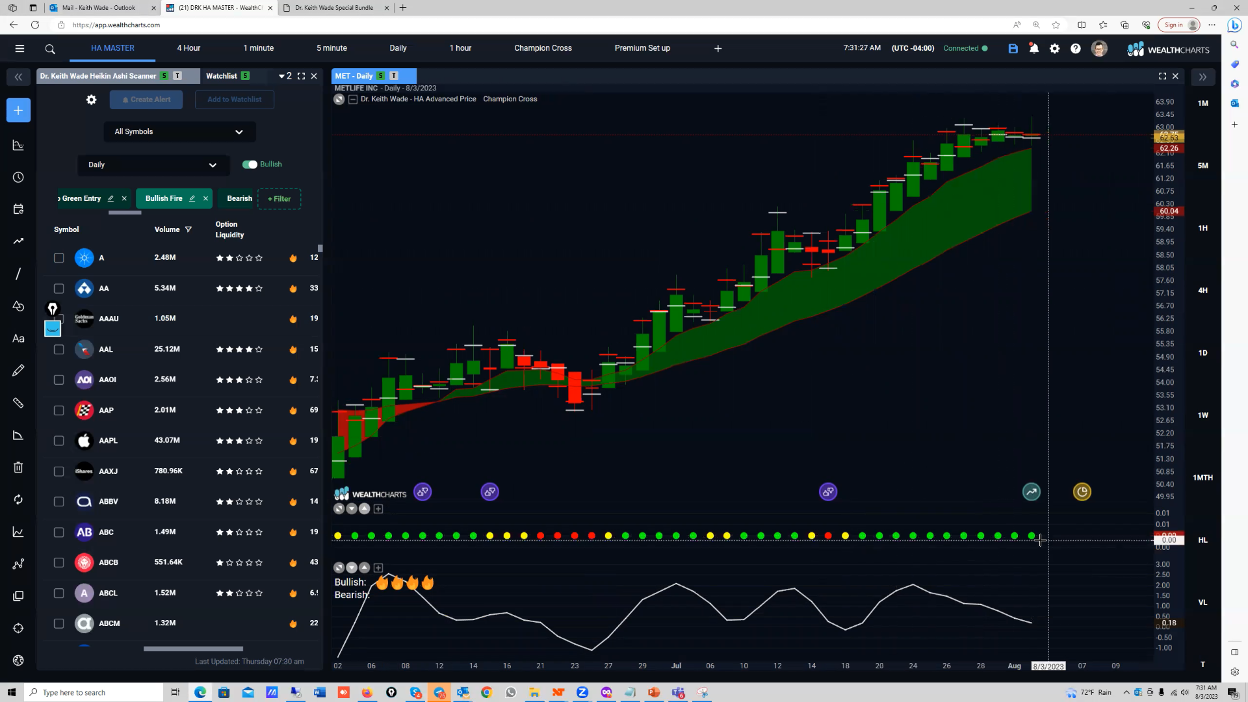Add indicator pane plus below WealthCharts logo
1248x702 pixels.
tap(378, 509)
